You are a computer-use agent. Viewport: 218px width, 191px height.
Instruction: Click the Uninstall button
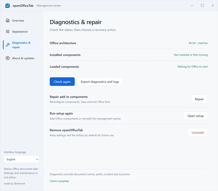[198, 132]
